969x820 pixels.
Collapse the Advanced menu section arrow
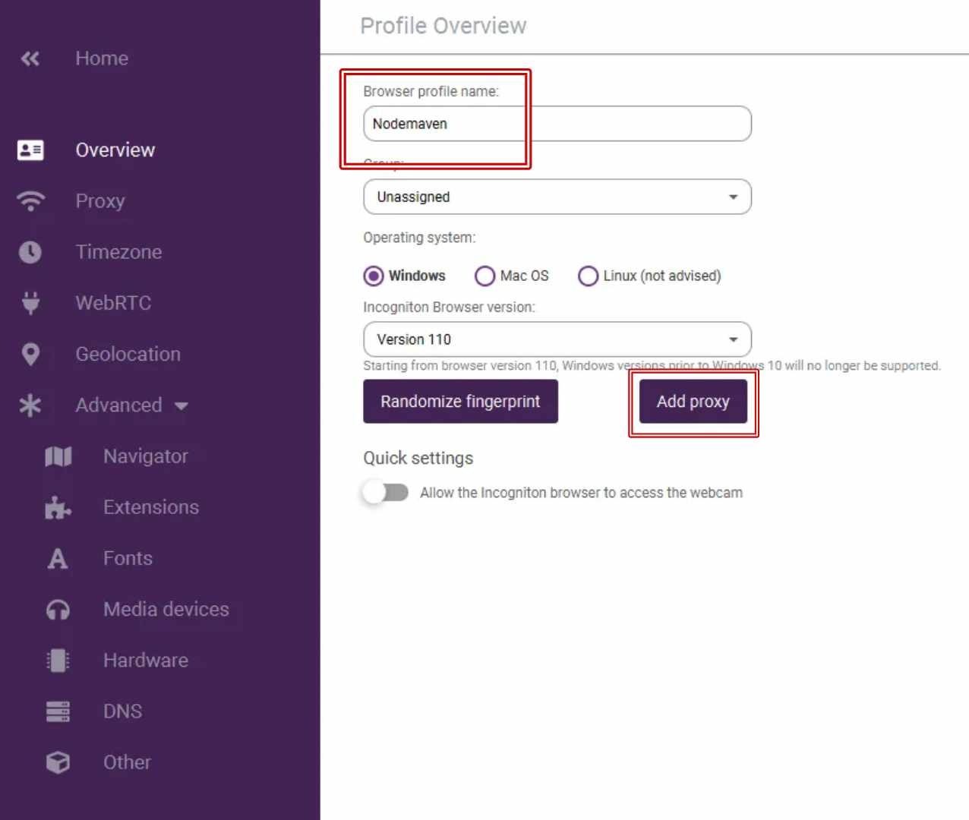181,405
